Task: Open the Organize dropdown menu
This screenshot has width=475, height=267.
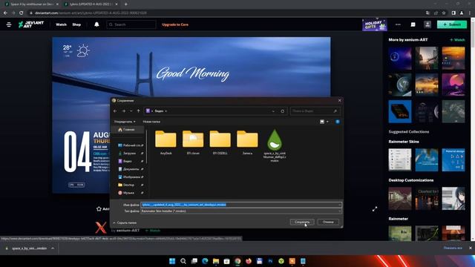Action: pos(125,122)
